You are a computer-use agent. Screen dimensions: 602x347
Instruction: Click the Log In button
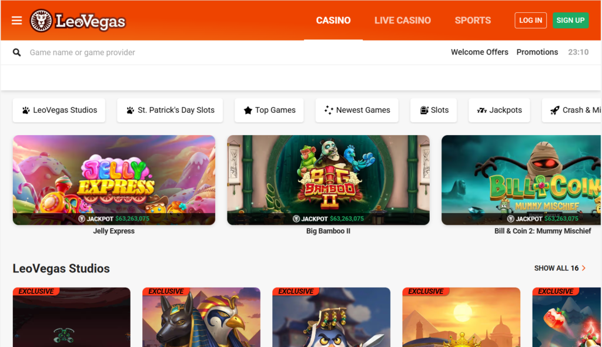[x=531, y=21]
